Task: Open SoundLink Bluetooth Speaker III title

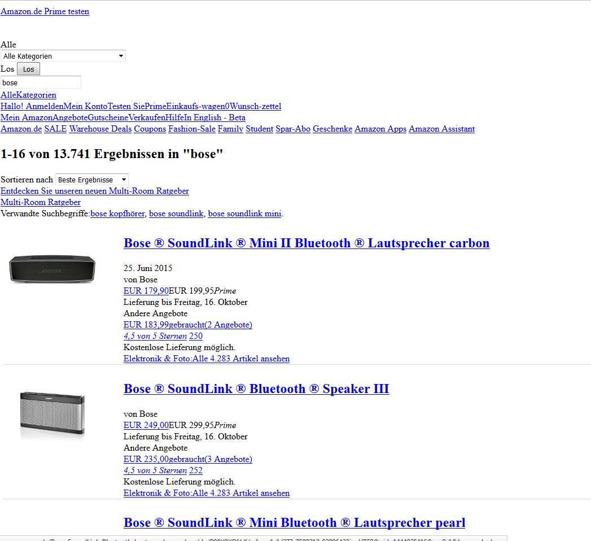Action: pos(256,389)
